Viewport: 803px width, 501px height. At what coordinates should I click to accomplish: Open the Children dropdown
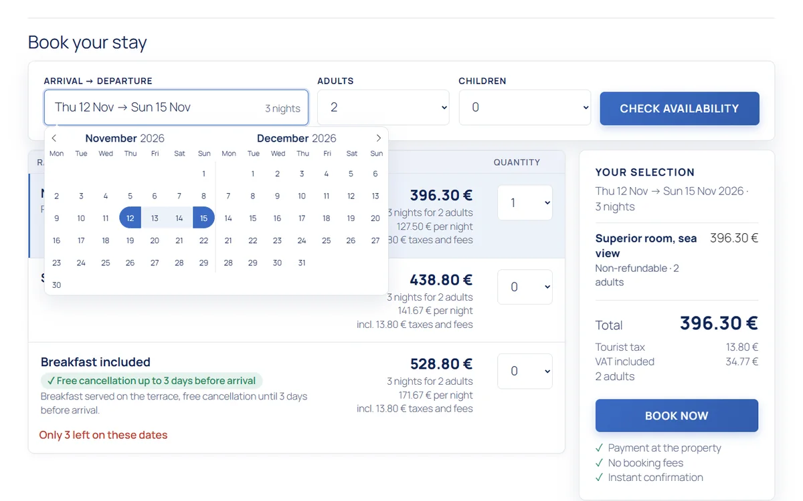(525, 108)
